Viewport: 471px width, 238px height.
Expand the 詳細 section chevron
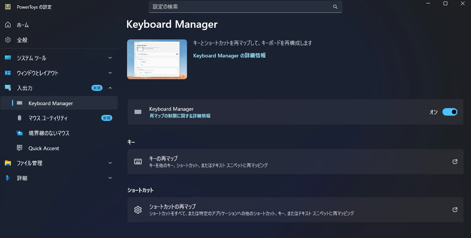[x=110, y=178]
